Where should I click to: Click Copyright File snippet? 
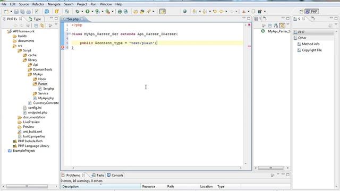point(309,50)
